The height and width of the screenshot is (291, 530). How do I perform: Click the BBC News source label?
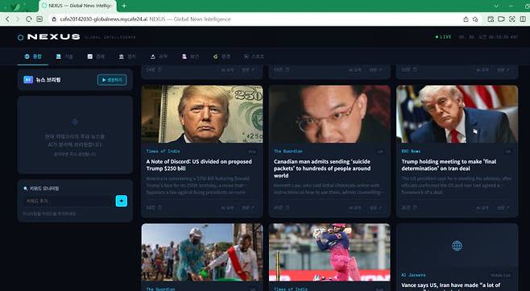[411, 152]
